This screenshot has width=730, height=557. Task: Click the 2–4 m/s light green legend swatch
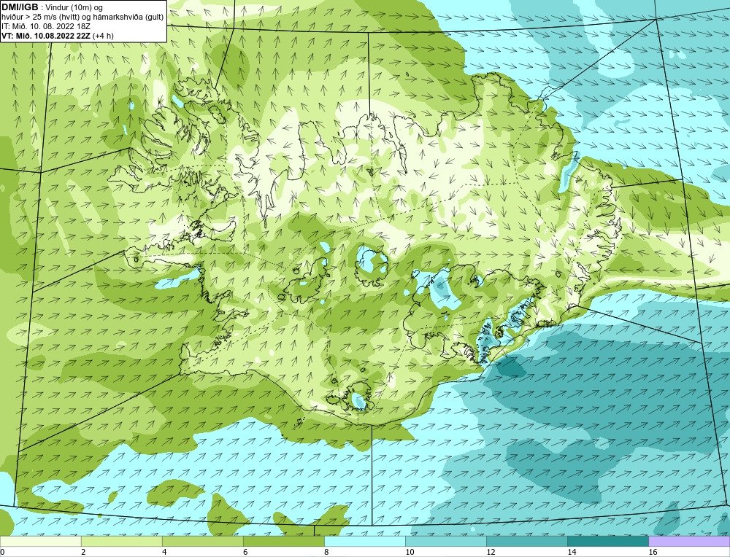(x=121, y=542)
